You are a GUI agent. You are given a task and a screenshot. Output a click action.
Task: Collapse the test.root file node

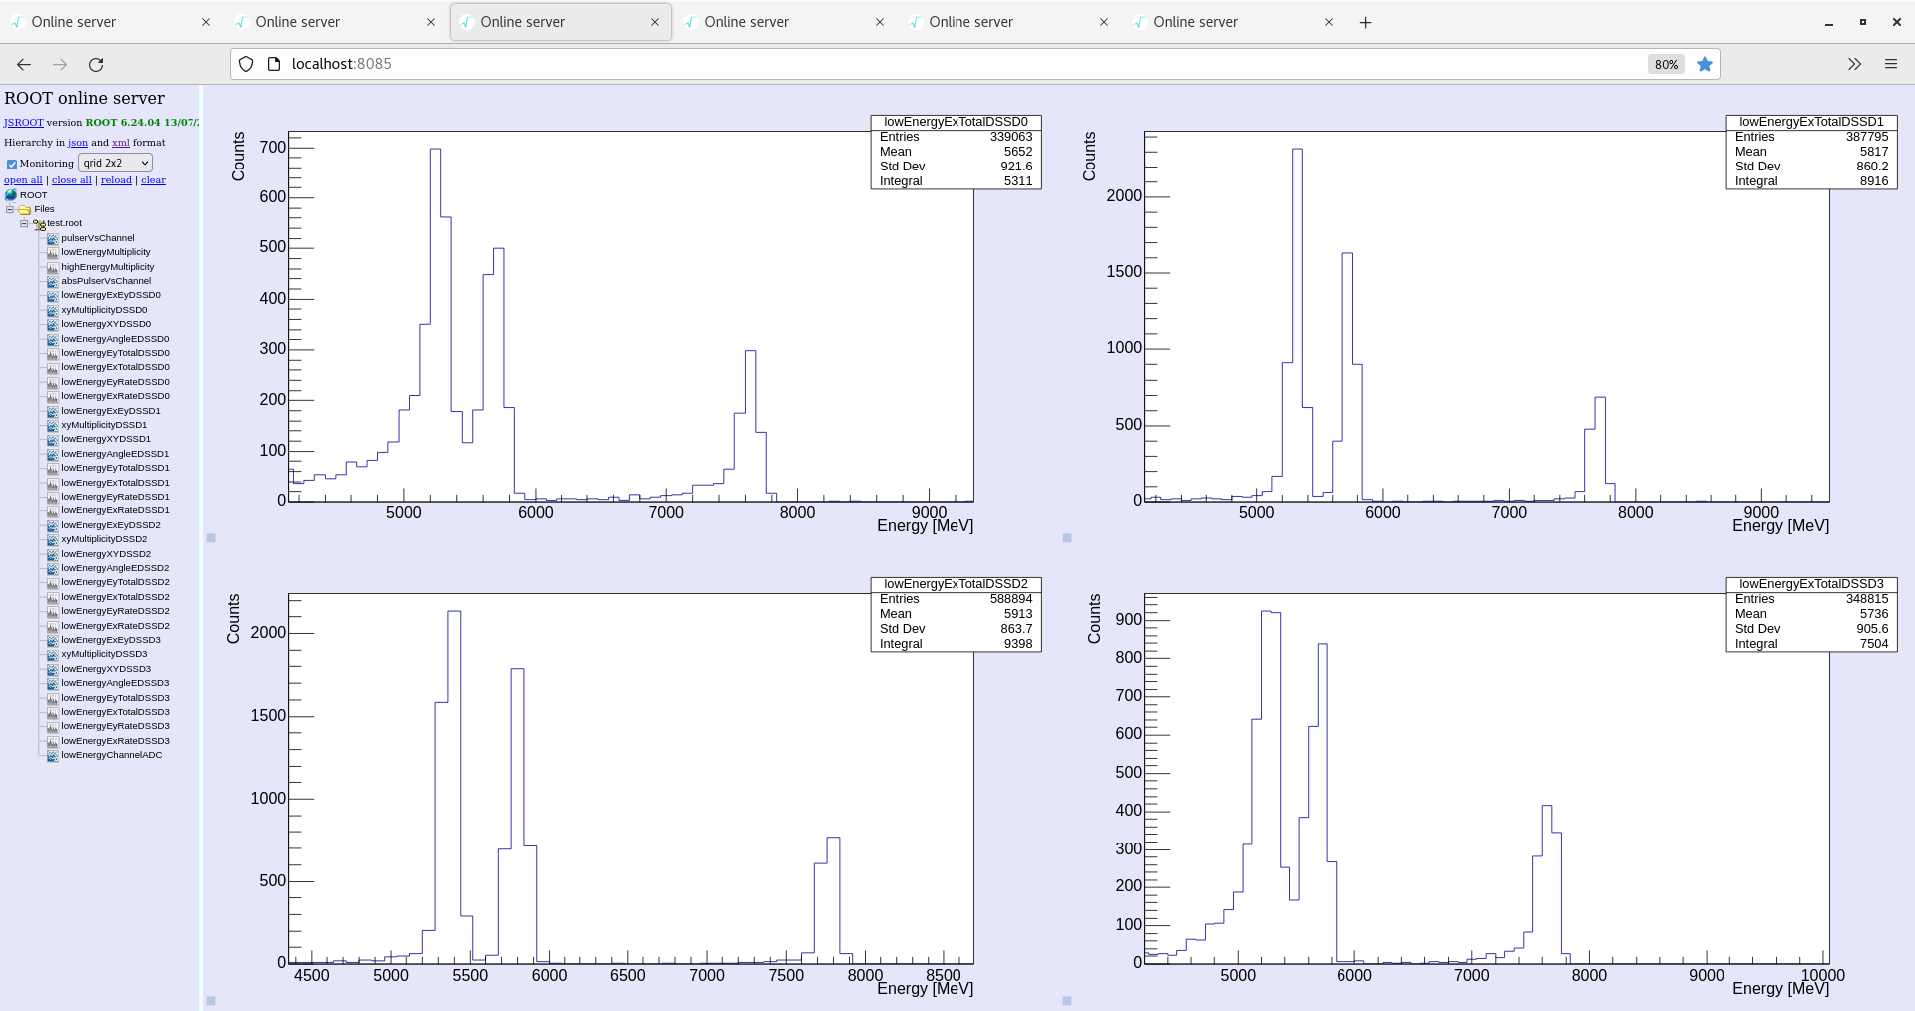24,223
